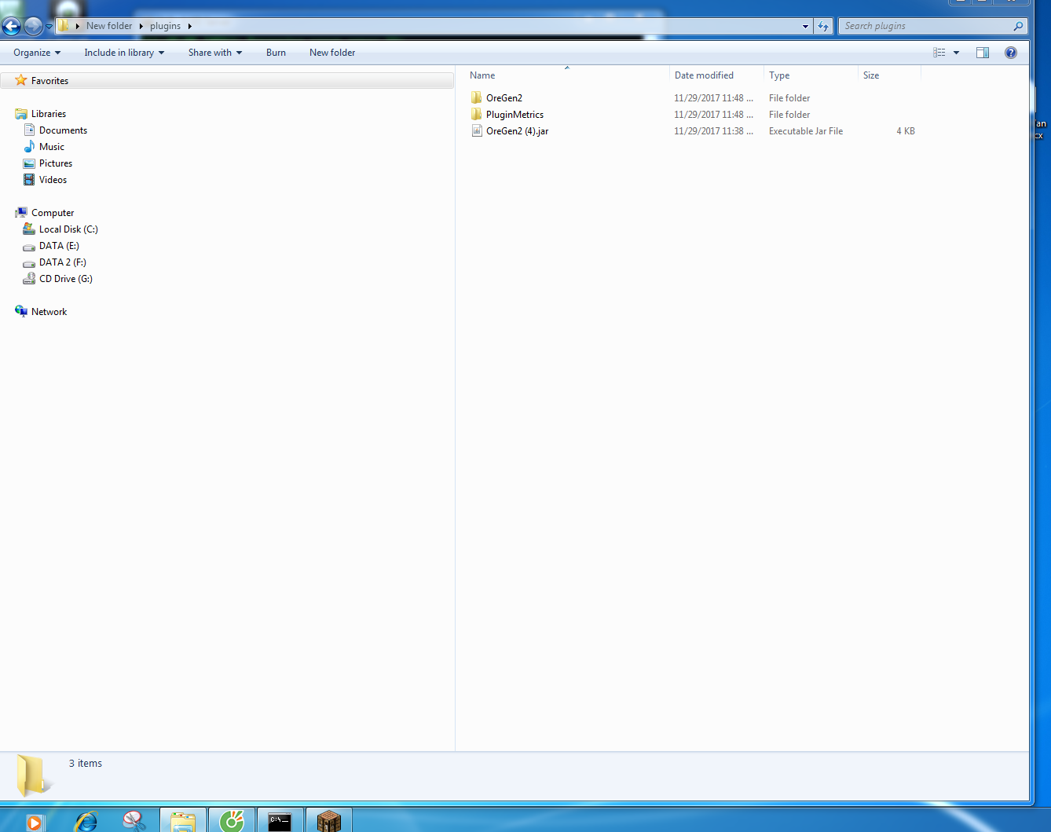The width and height of the screenshot is (1051, 832).
Task: Open Snipping Tool from taskbar
Action: [134, 821]
